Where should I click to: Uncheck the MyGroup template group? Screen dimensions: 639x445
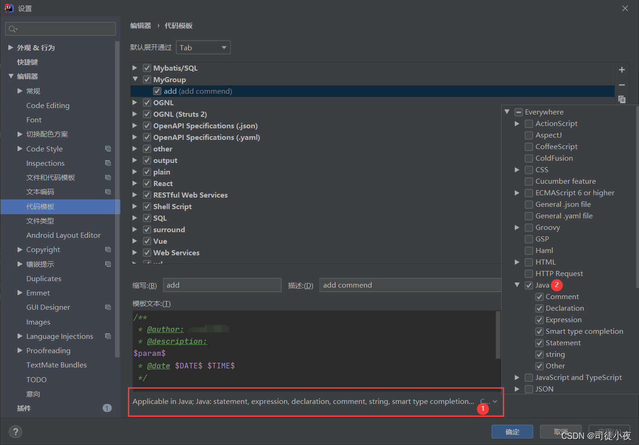147,79
